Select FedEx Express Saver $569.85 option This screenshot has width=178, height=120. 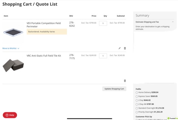pos(137,97)
